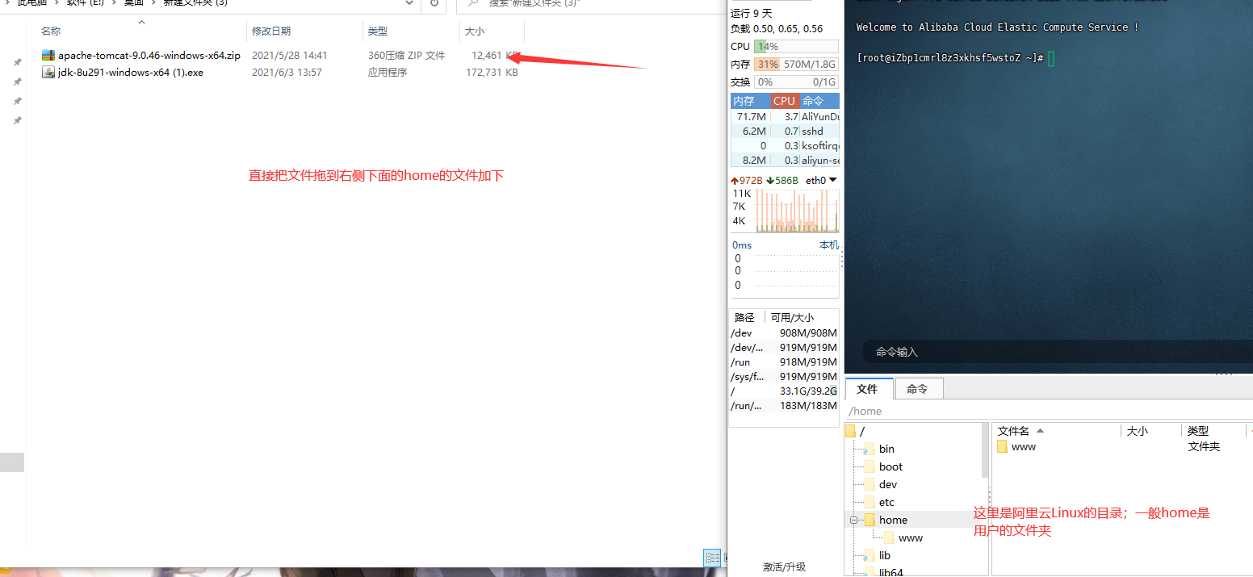The height and width of the screenshot is (577, 1253).
Task: Click the lib folder shortcut icon in tree
Action: pos(869,555)
